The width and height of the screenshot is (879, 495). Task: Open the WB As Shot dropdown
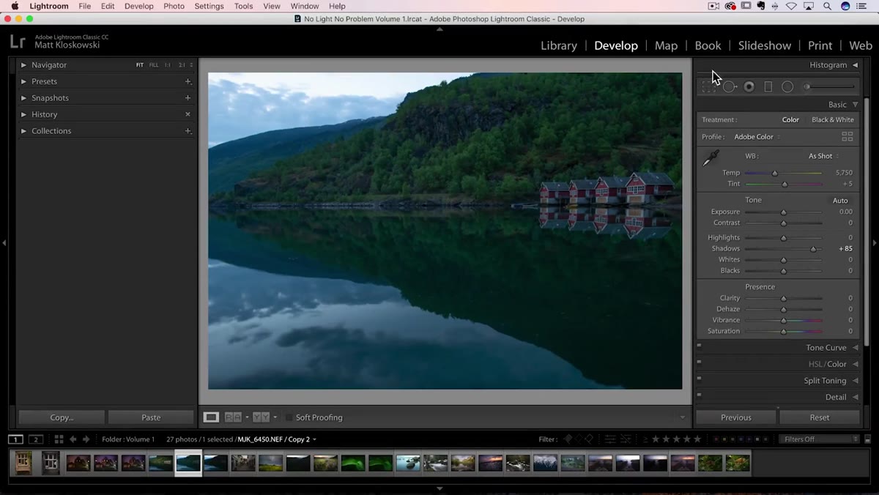tap(823, 156)
